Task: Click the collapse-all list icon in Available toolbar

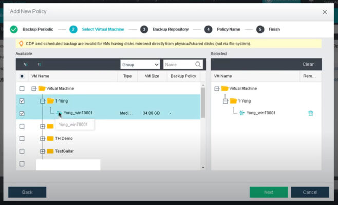Action: click(x=40, y=64)
